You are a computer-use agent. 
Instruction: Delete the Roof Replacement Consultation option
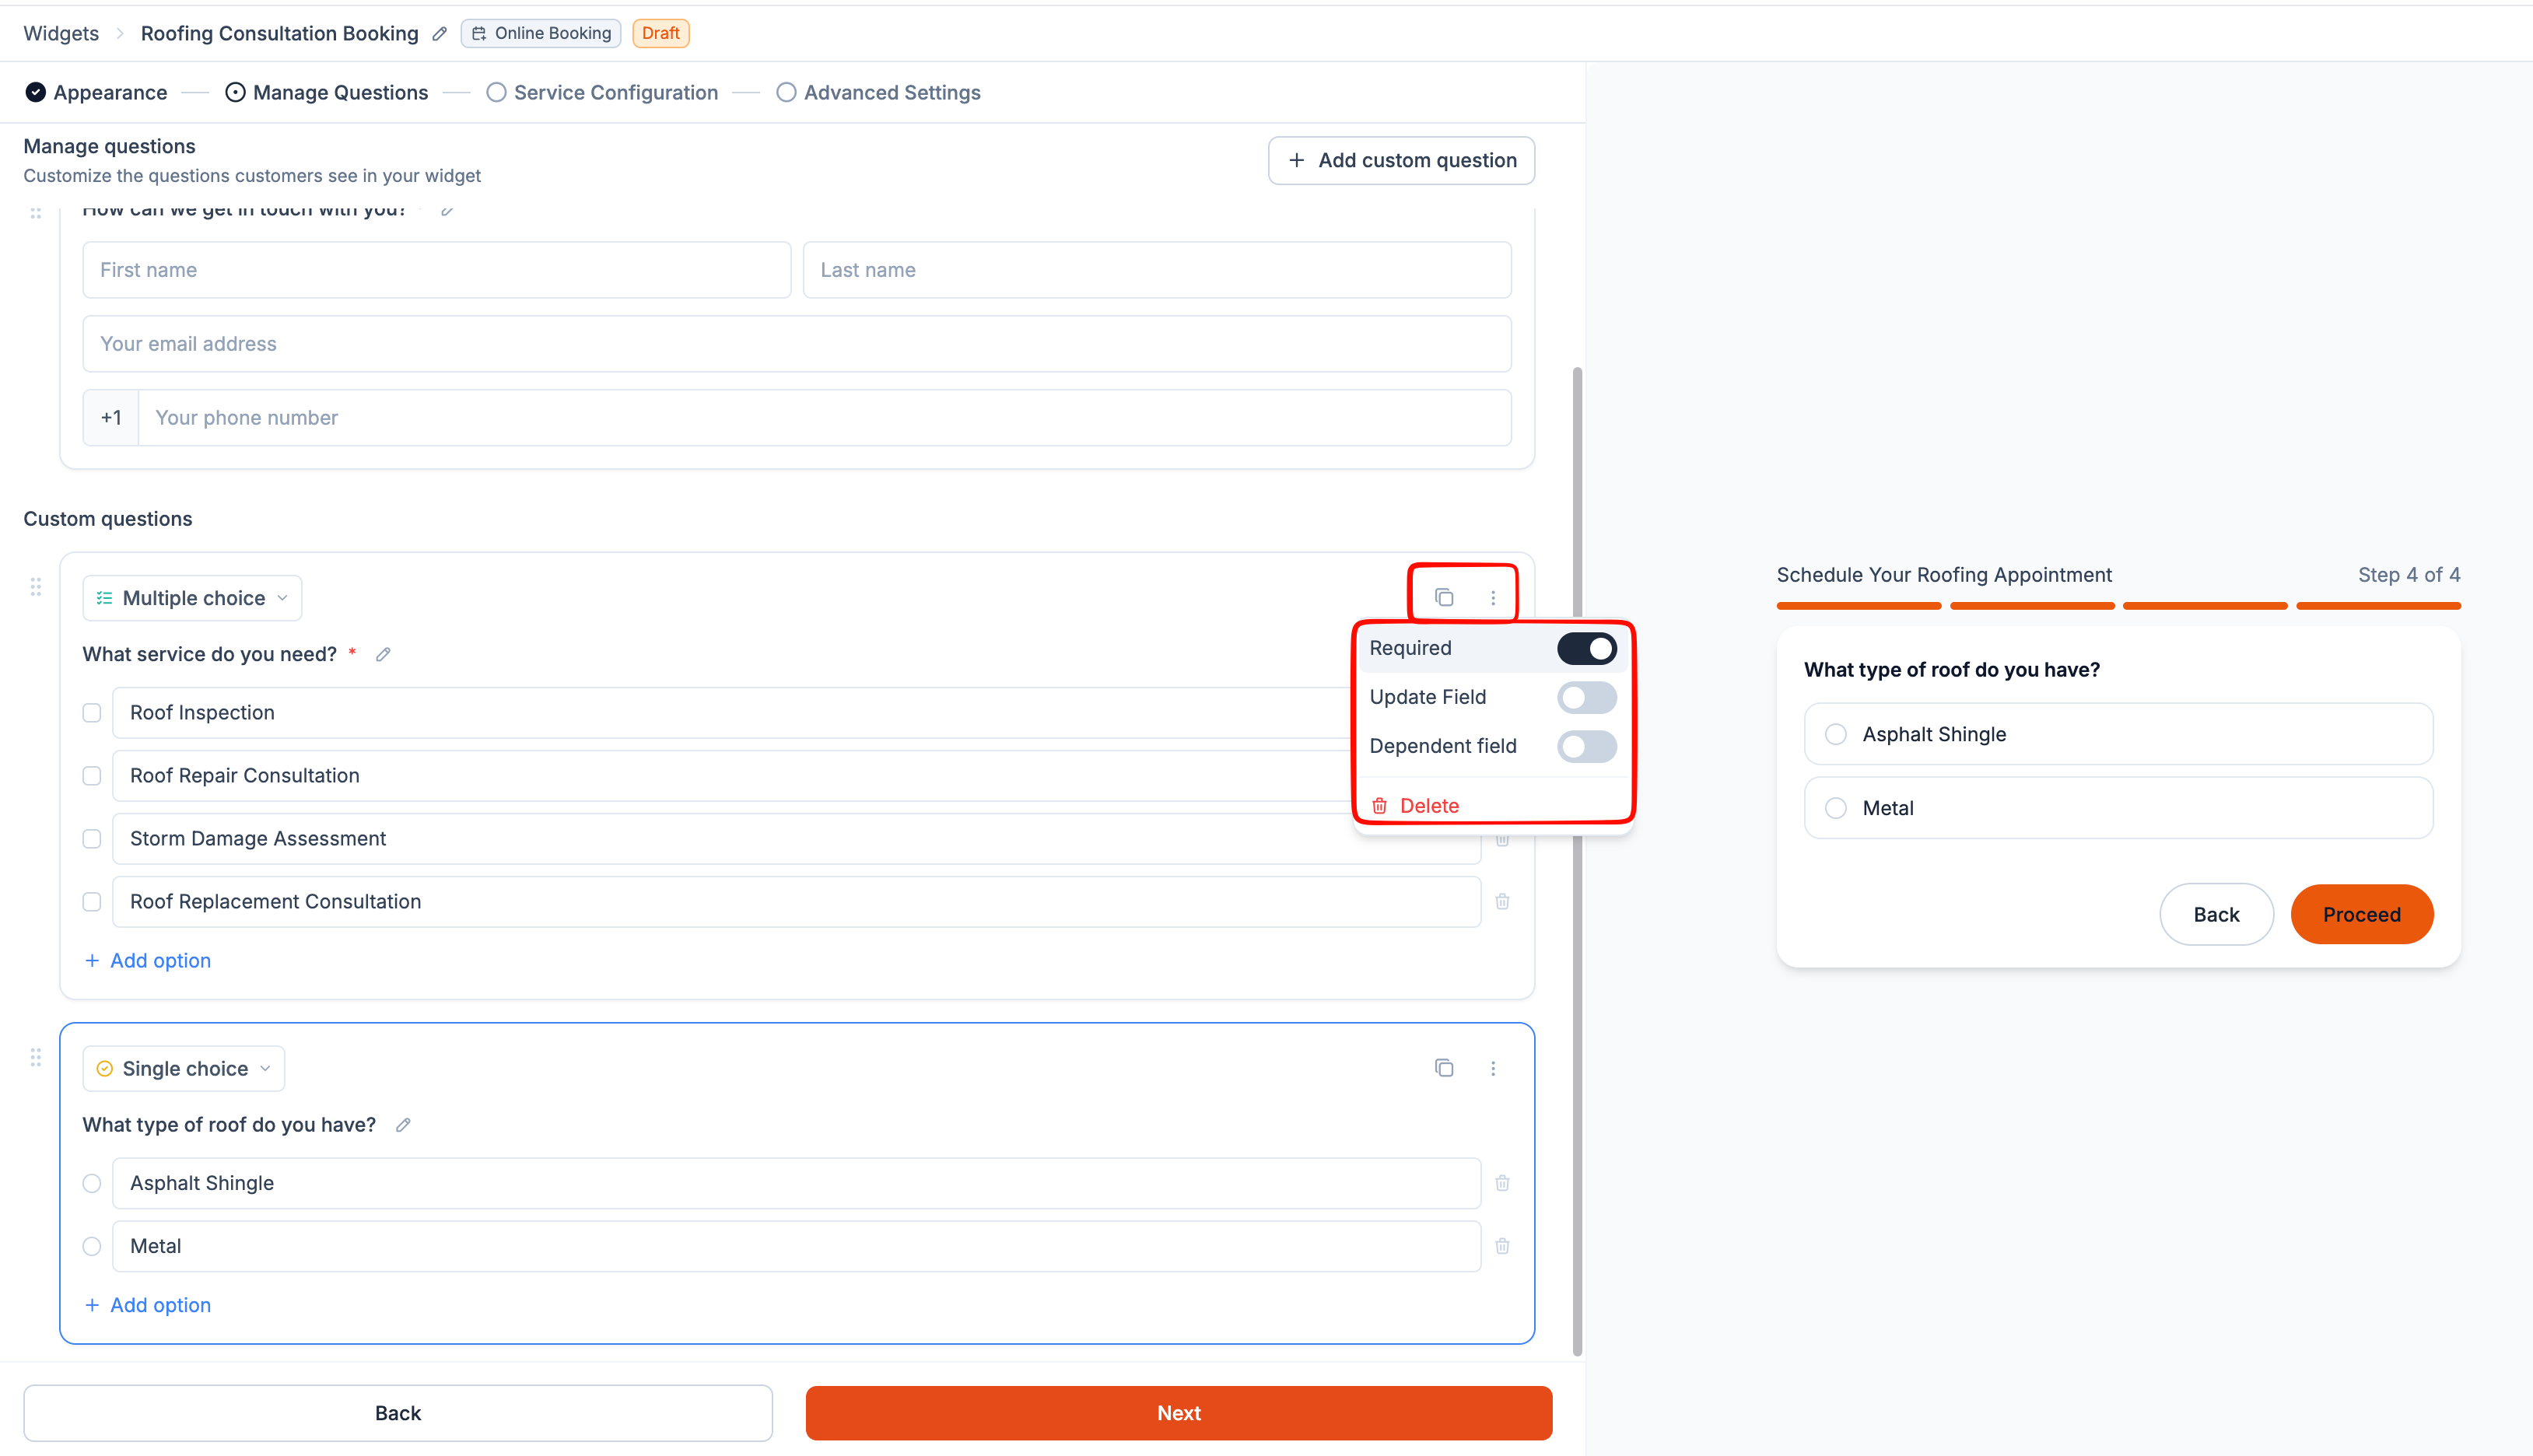click(x=1502, y=902)
